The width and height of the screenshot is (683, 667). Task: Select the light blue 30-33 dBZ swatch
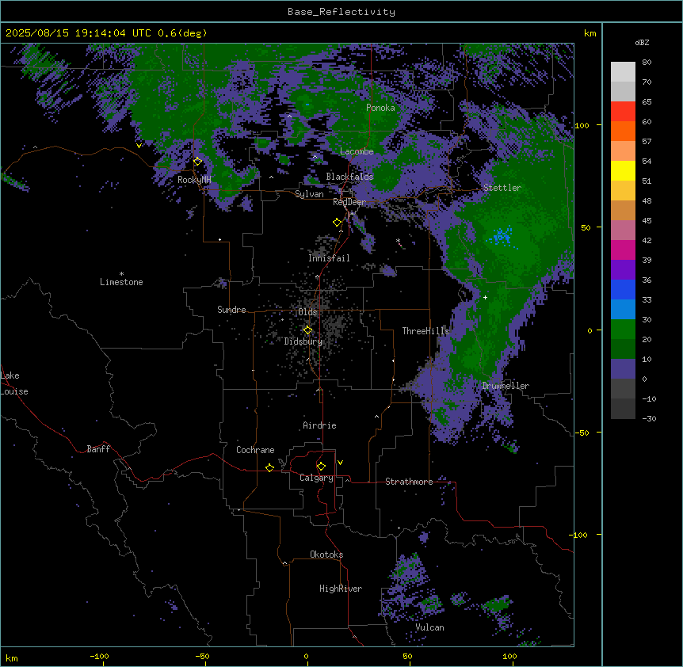623,310
